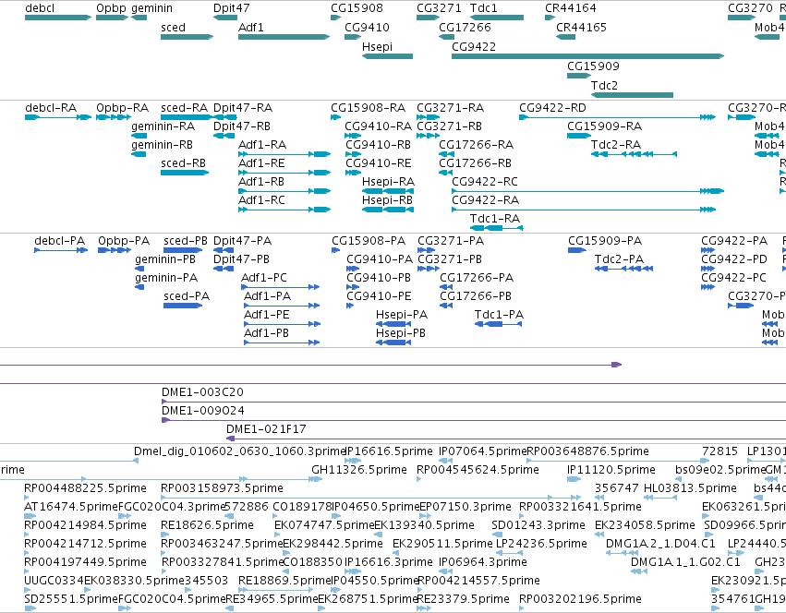786x613 pixels.
Task: Select protein Tdc1-PA
Action: [498, 324]
